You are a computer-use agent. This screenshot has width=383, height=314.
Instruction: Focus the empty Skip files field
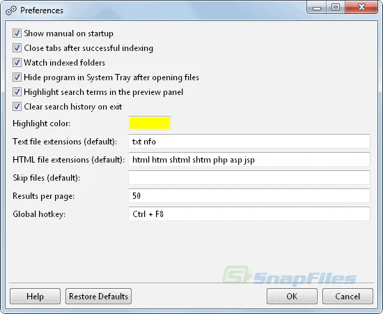pyautogui.click(x=249, y=178)
